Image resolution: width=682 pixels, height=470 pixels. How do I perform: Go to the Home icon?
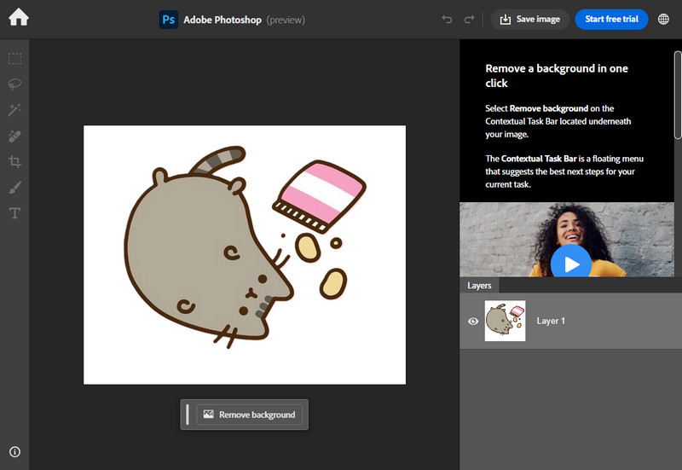18,18
